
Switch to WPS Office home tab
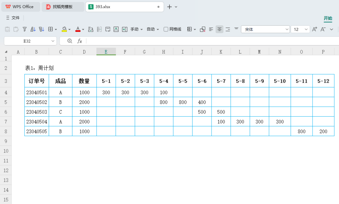click(21, 7)
